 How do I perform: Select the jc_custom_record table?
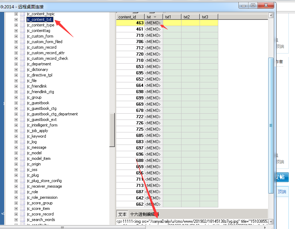tap(41, 47)
